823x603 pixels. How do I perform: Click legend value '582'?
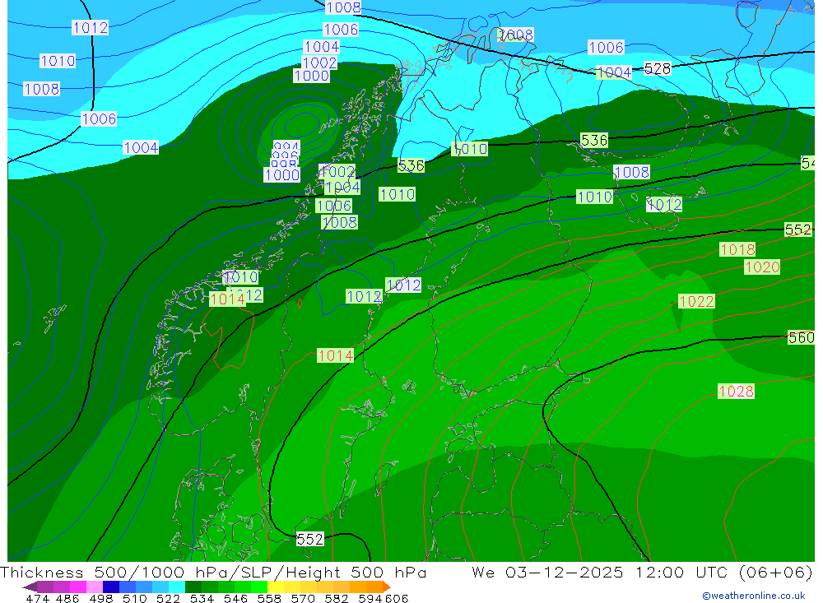click(337, 598)
